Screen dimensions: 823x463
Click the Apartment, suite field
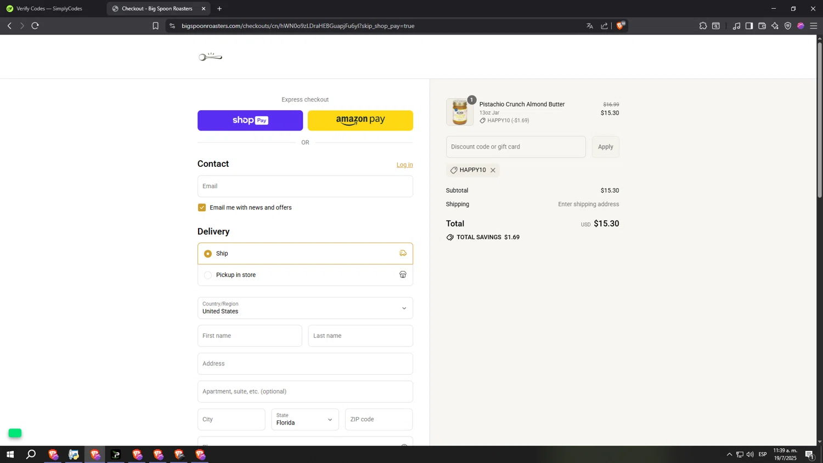[x=305, y=392]
